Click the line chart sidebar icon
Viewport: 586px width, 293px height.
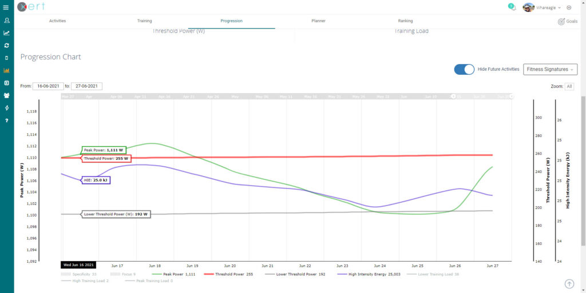click(6, 33)
